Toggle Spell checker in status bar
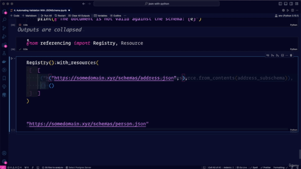Viewport: 301px width, 169px height. click(254, 168)
